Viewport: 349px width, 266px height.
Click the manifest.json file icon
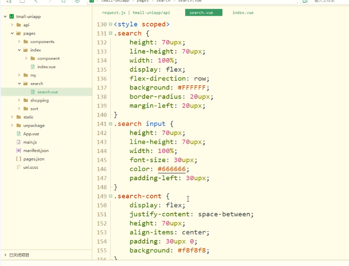(x=19, y=150)
